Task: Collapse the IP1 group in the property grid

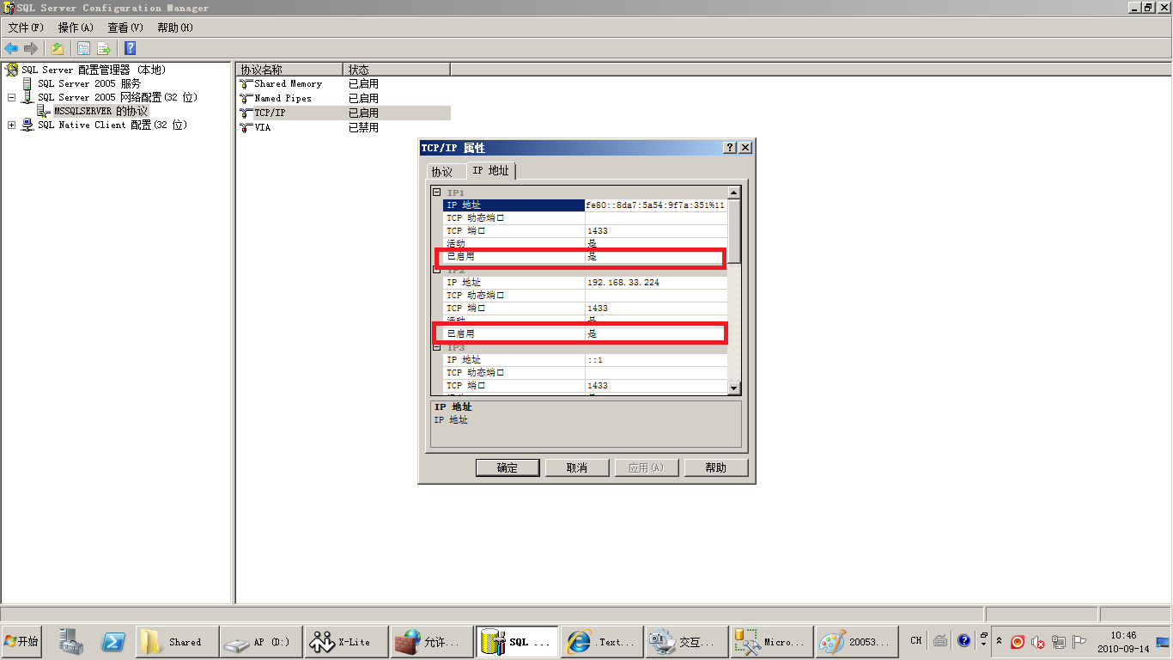Action: click(437, 192)
